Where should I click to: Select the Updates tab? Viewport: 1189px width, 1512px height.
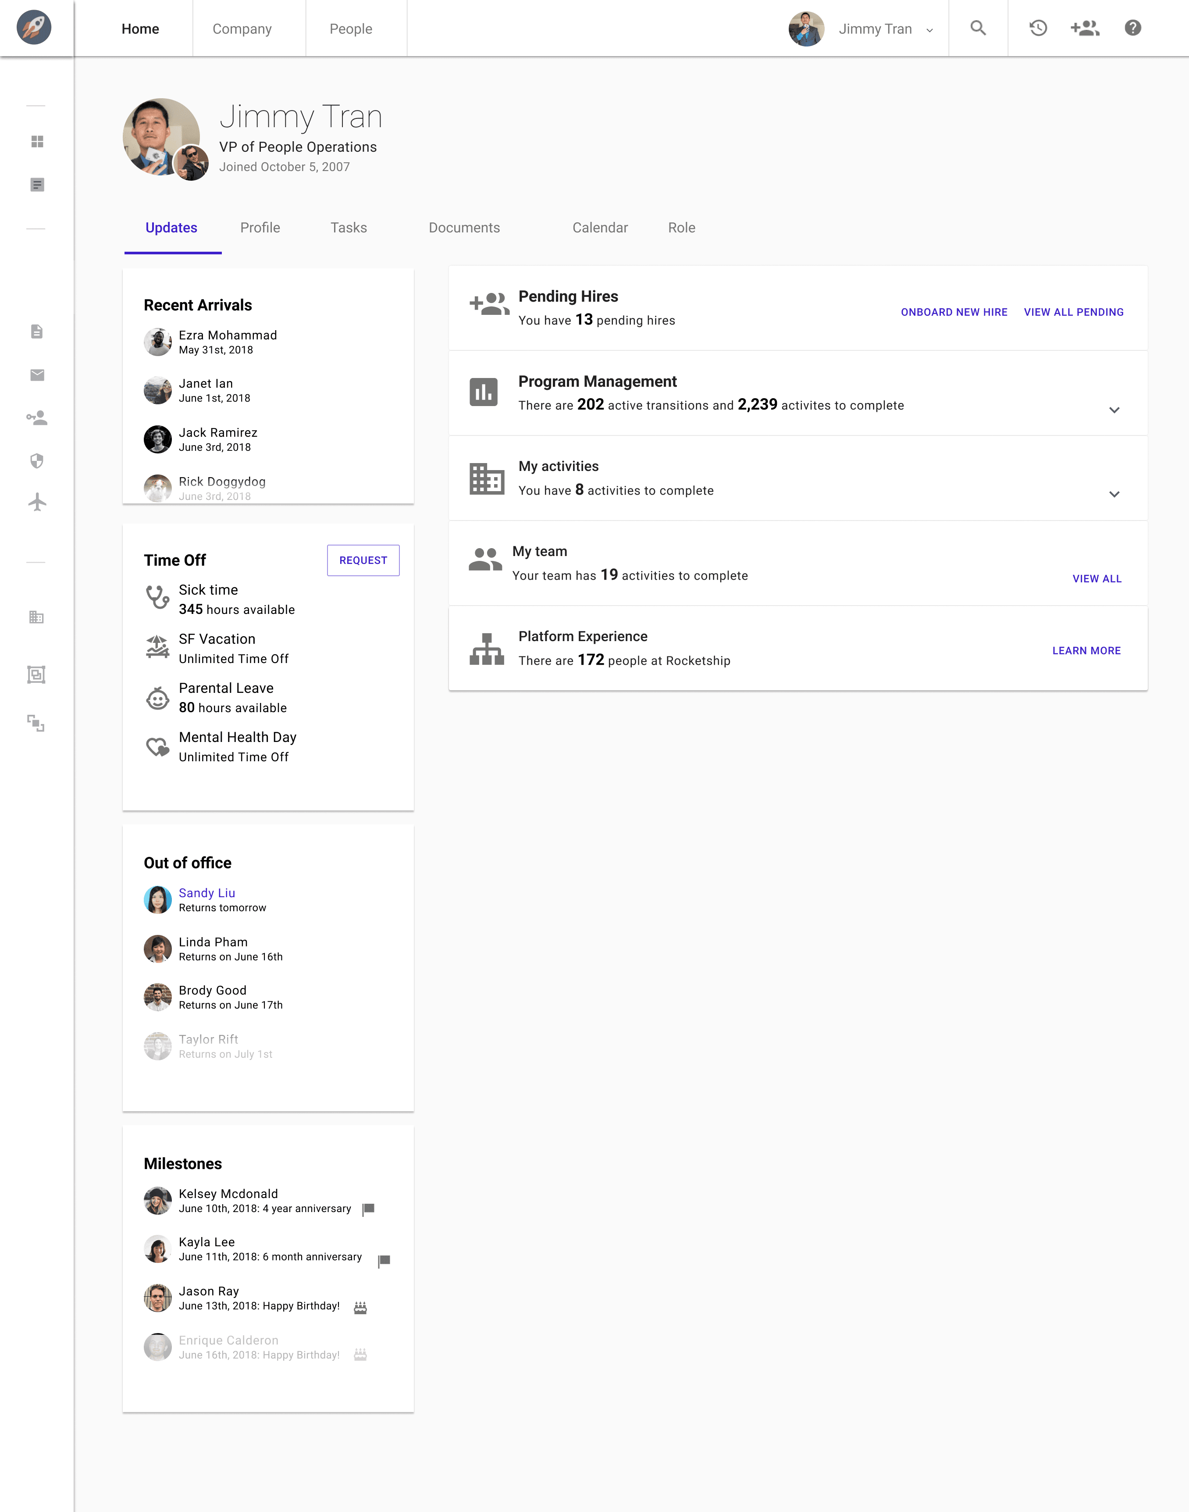171,228
